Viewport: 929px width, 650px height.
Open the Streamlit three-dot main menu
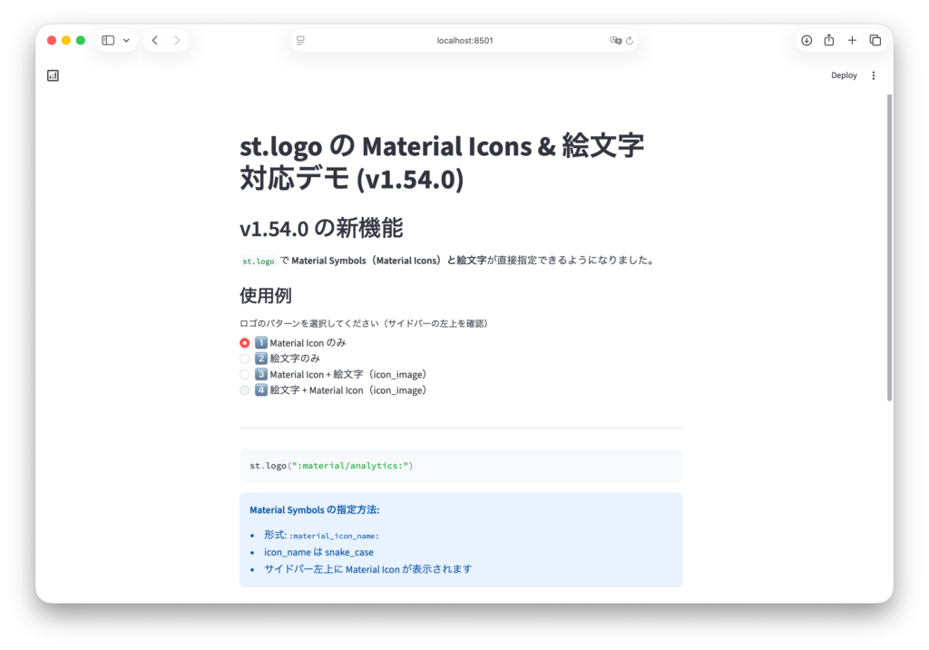[874, 76]
